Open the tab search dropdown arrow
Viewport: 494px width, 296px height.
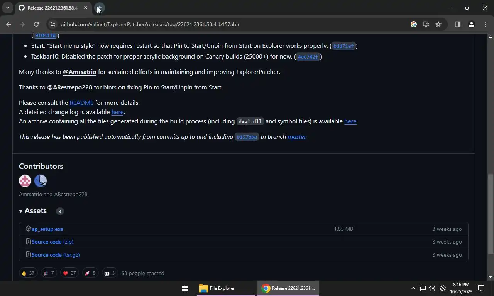point(7,8)
